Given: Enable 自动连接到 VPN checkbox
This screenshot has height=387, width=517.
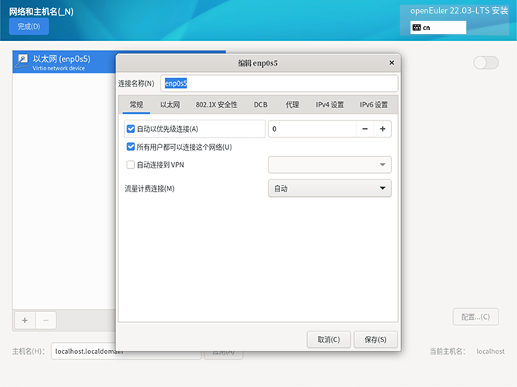Looking at the screenshot, I should tap(130, 165).
